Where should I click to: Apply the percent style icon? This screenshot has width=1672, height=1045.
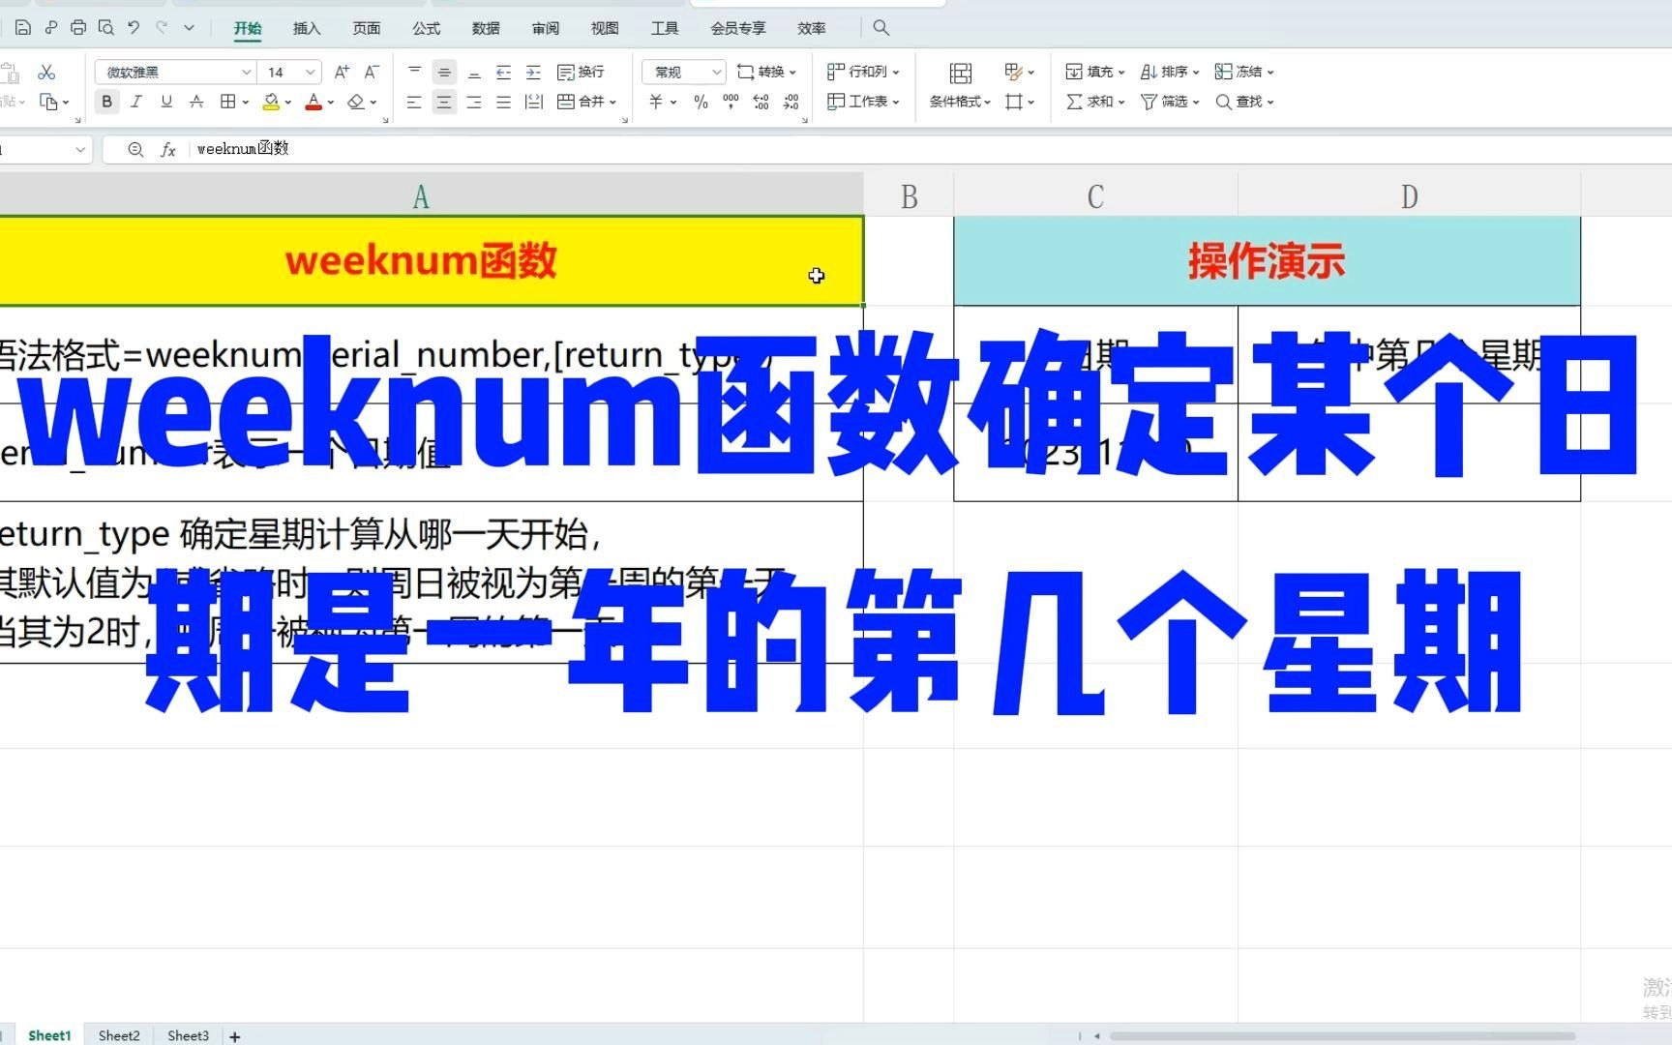(x=702, y=102)
